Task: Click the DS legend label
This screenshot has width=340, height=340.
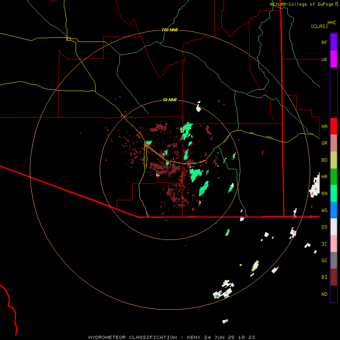Action: point(324,227)
